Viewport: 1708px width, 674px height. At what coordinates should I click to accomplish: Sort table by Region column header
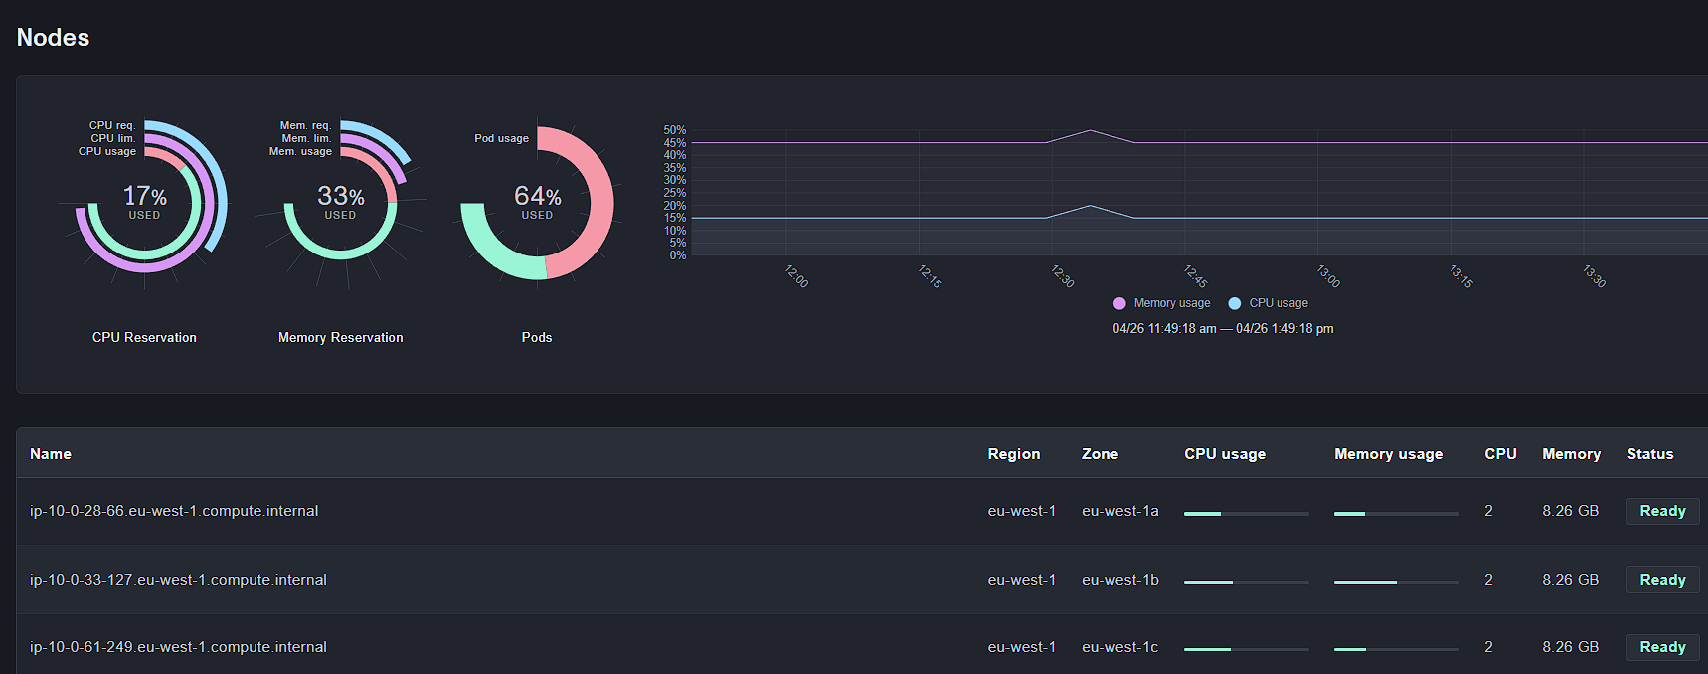tap(1013, 454)
